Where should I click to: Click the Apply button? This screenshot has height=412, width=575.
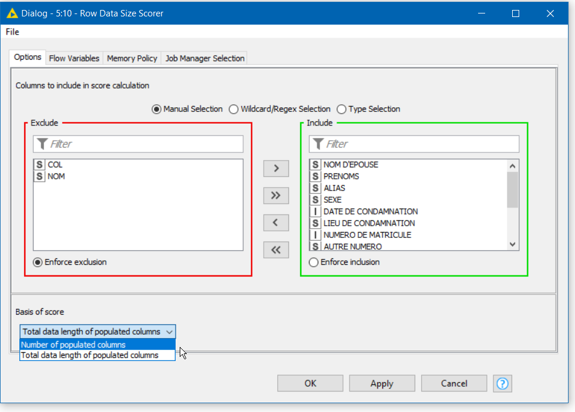point(382,383)
